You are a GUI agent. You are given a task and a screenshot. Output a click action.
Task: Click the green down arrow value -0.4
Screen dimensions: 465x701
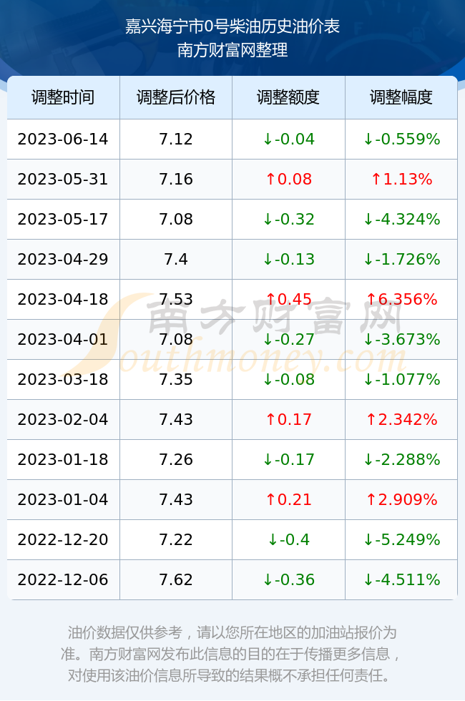coord(288,539)
